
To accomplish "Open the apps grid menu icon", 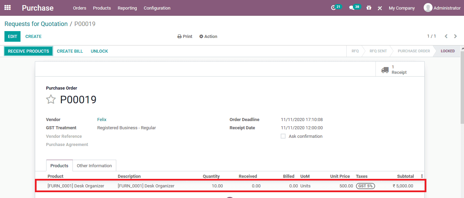I will (x=8, y=8).
